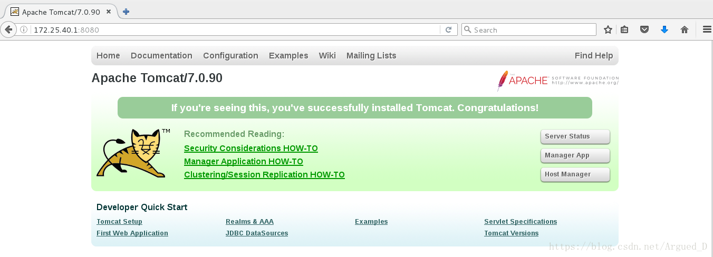Open Manager Application HOW-TO link
Screen dimensions: 713x257
pyautogui.click(x=244, y=162)
